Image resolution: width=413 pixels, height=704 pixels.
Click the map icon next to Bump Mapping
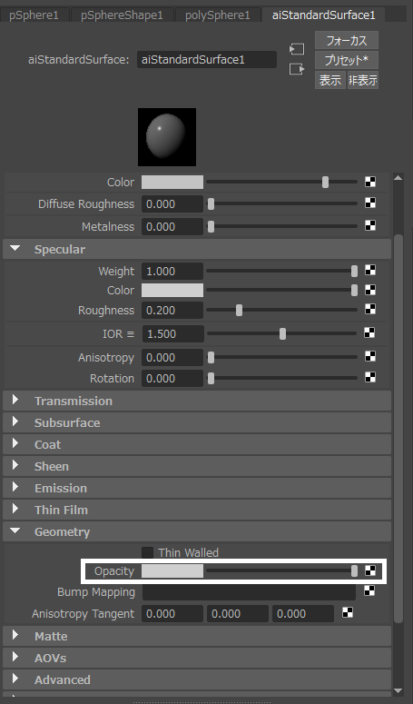pos(369,591)
